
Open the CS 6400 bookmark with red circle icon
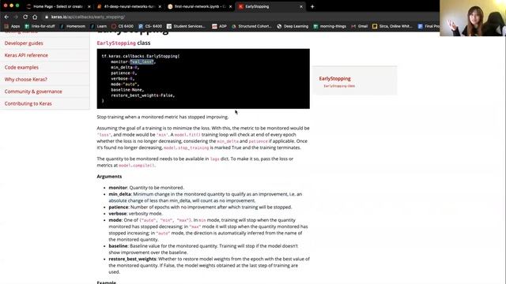click(123, 26)
